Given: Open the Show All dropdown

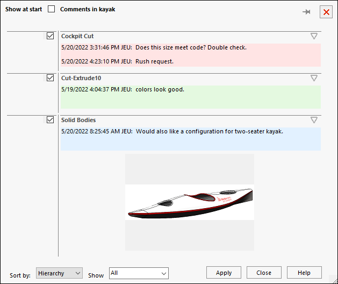Looking at the screenshot, I should pyautogui.click(x=139, y=273).
